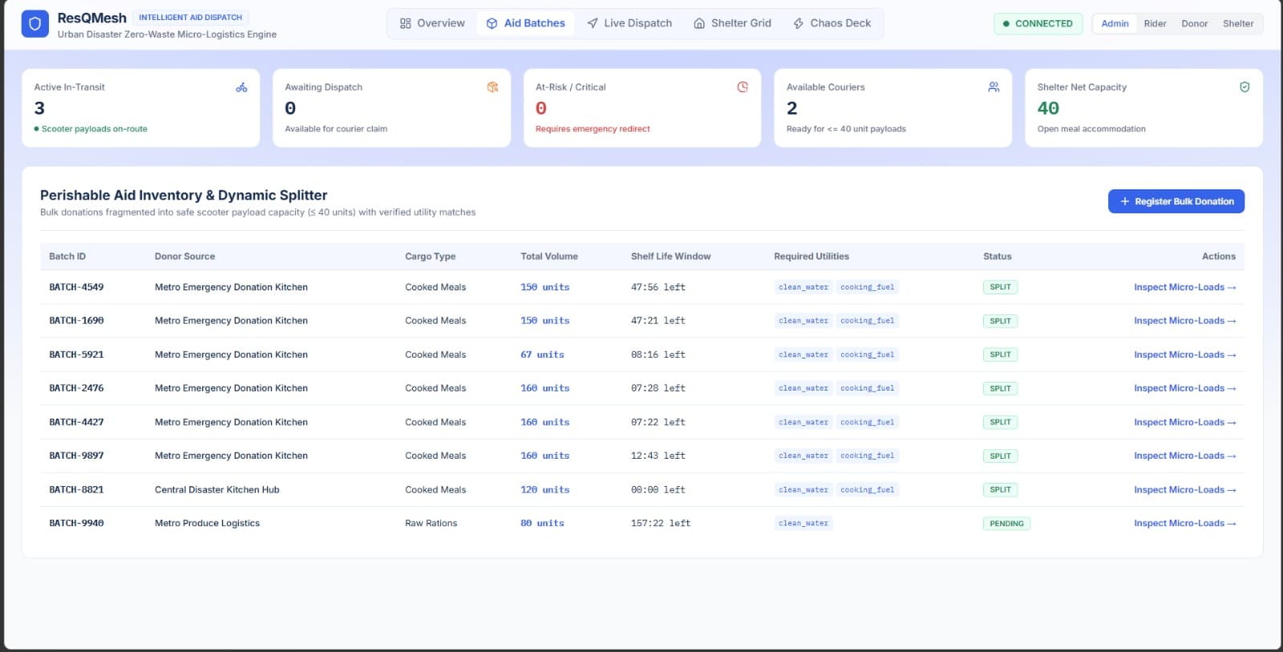
Task: Click the Batch ID column header
Action: point(67,257)
